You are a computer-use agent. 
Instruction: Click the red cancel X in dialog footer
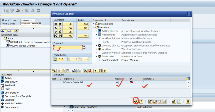(188, 102)
